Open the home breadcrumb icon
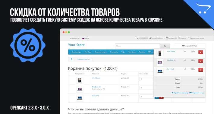Viewport: 214px width, 114px height. tap(71, 59)
